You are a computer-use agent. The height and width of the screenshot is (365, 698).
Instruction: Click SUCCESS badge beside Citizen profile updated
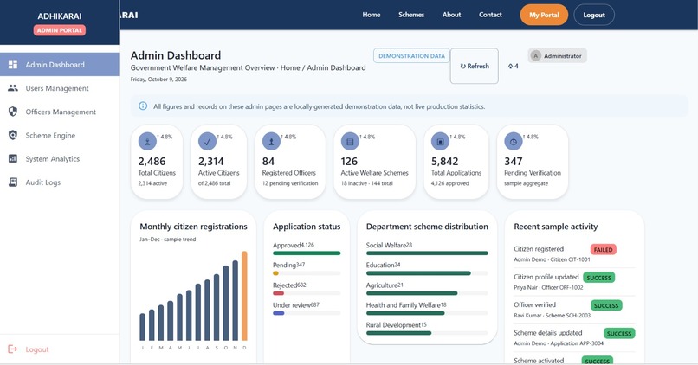[598, 278]
